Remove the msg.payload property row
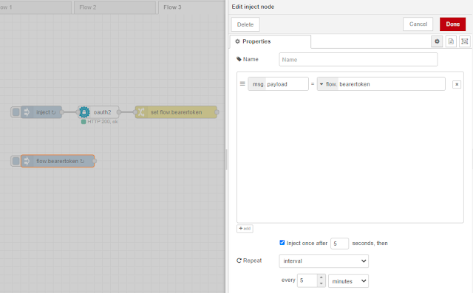Screen dimensions: 473x293 click(457, 84)
